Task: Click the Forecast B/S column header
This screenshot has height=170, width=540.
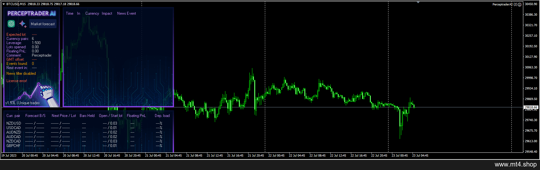Action: [x=35, y=116]
